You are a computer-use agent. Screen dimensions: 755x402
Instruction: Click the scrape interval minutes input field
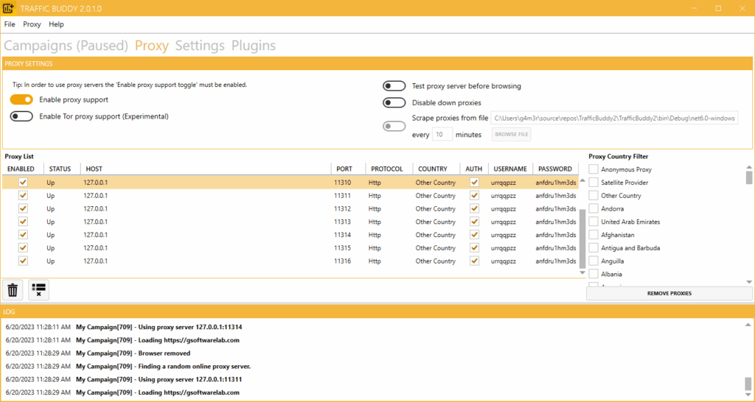tap(442, 135)
